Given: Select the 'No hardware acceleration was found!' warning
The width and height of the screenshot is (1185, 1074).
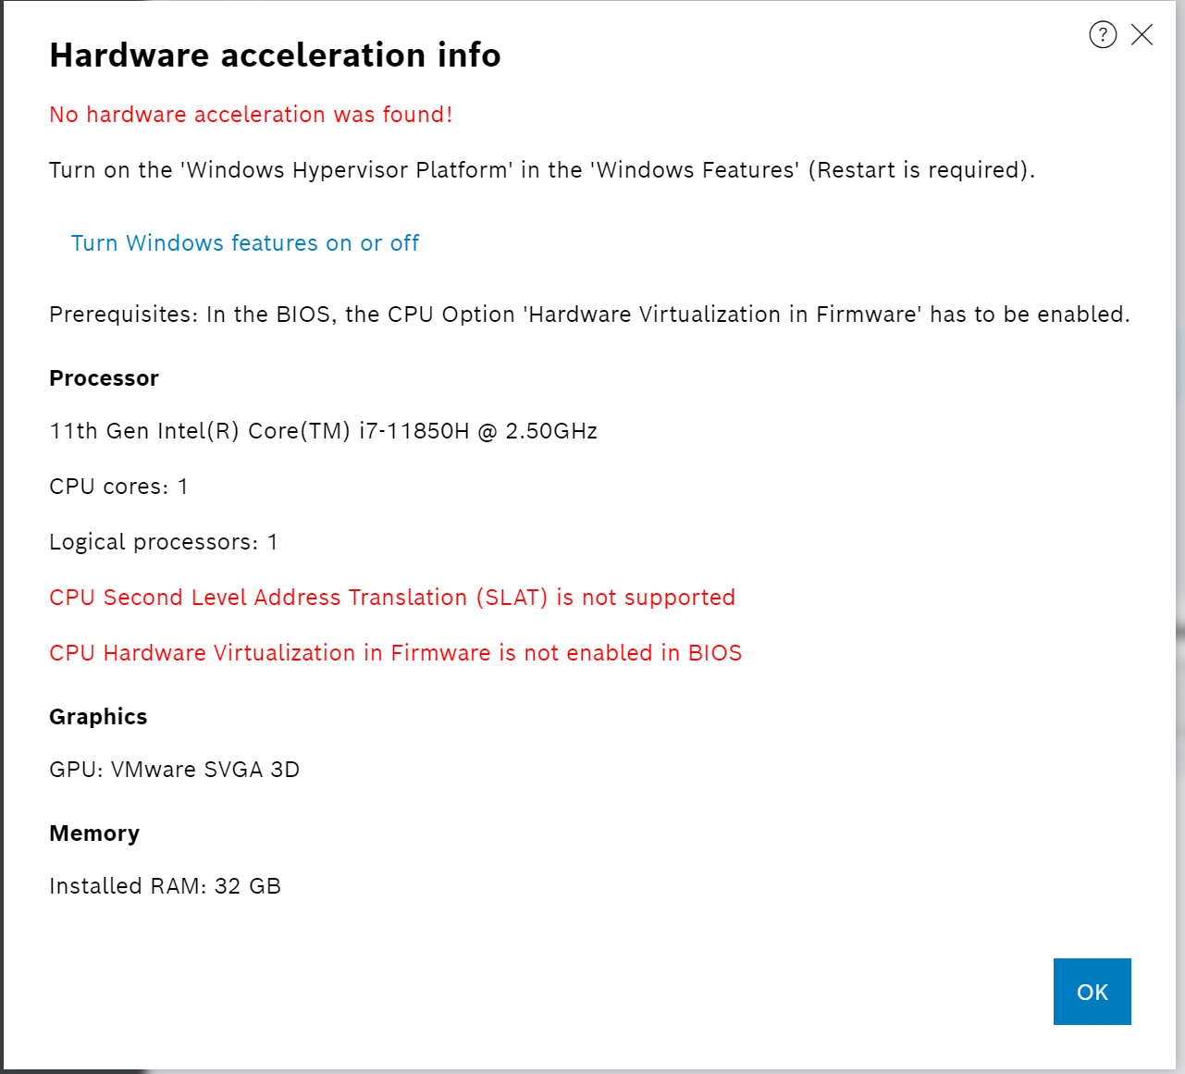Looking at the screenshot, I should pyautogui.click(x=251, y=115).
